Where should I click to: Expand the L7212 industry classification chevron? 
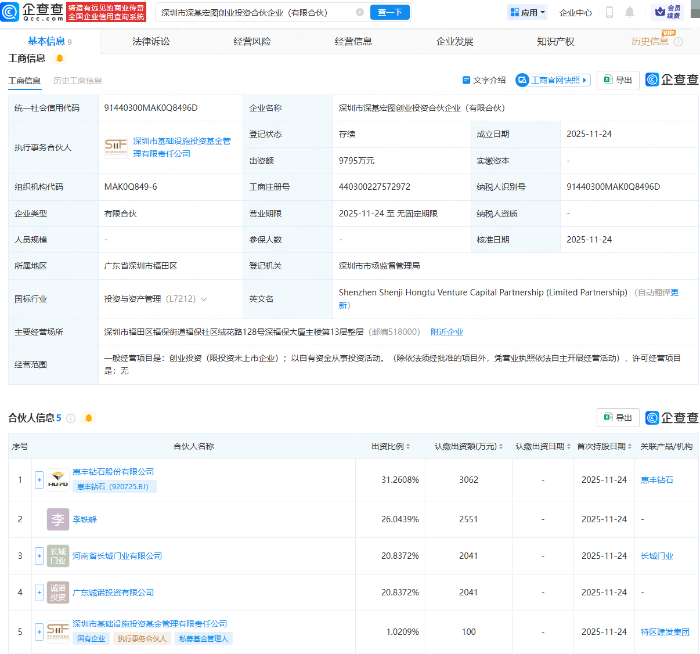tap(204, 298)
